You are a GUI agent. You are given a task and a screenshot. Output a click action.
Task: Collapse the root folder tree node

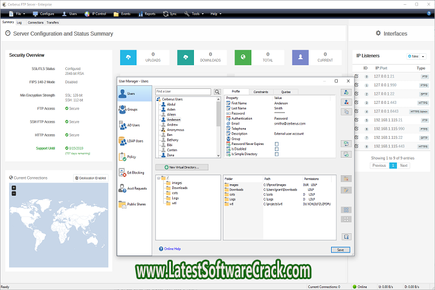[x=159, y=179]
